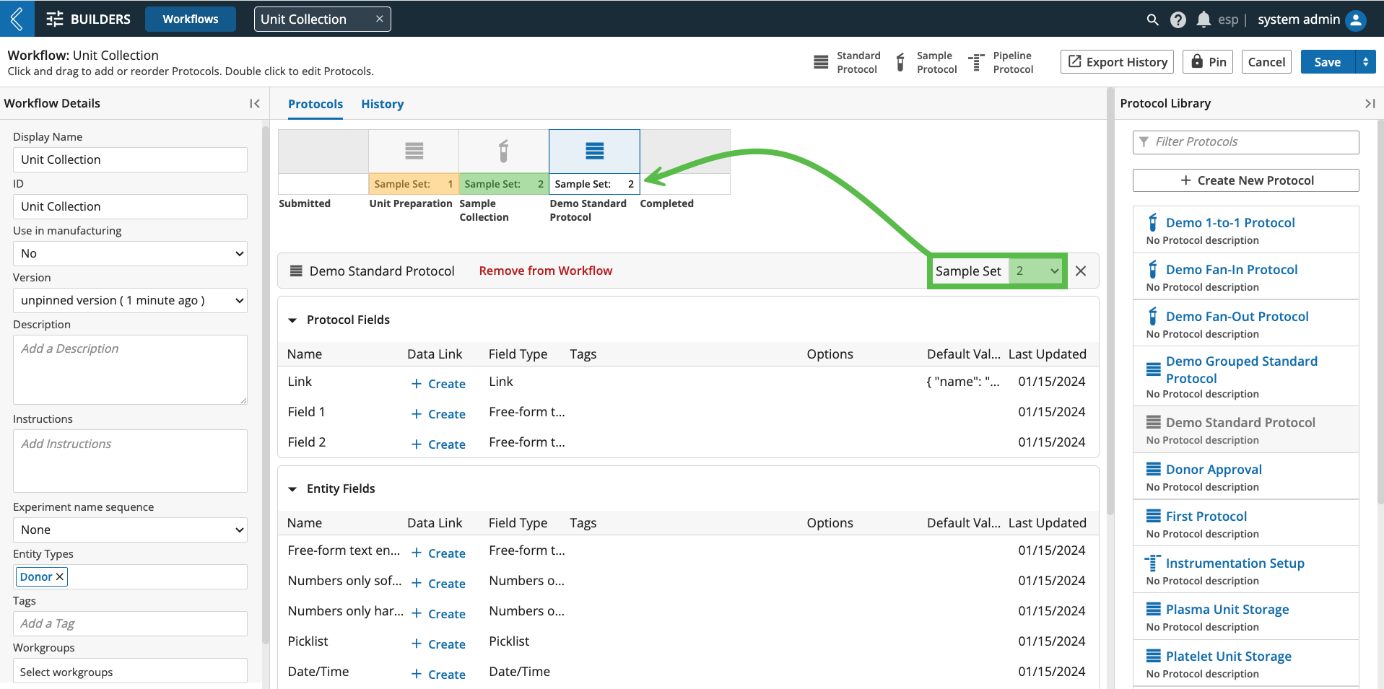Click Demo Grouped Standard Protocol icon
1384x689 pixels.
pyautogui.click(x=1154, y=369)
